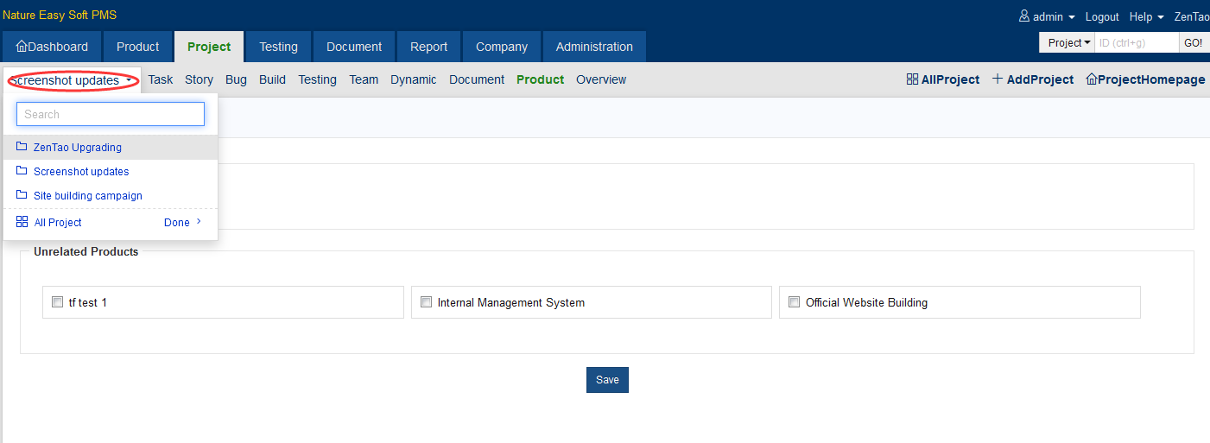1210x443 pixels.
Task: Open the Screenshot updates project dropdown
Action: click(73, 80)
